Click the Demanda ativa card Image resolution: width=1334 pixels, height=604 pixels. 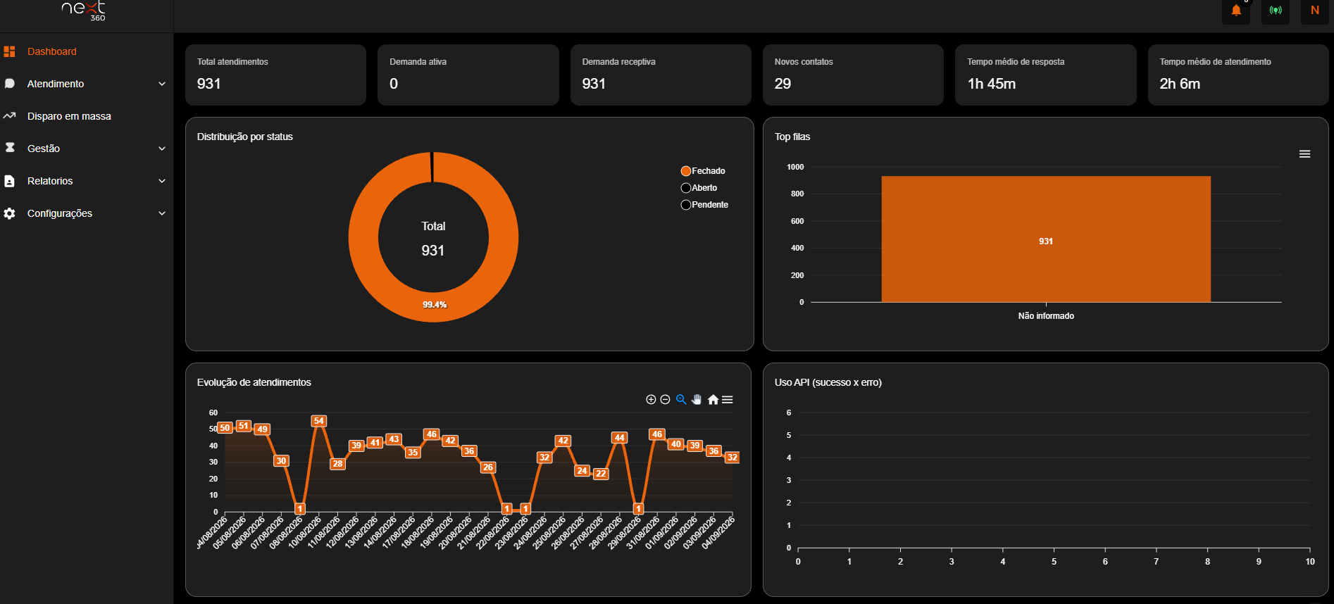pyautogui.click(x=468, y=75)
